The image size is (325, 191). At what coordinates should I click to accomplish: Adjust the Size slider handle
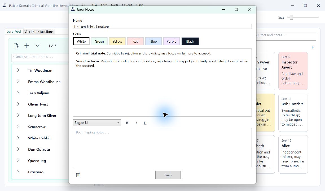tap(291, 17)
